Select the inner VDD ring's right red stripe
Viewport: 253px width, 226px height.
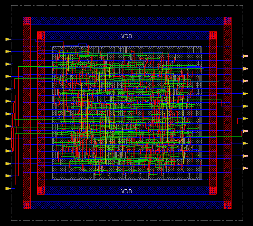click(x=213, y=113)
